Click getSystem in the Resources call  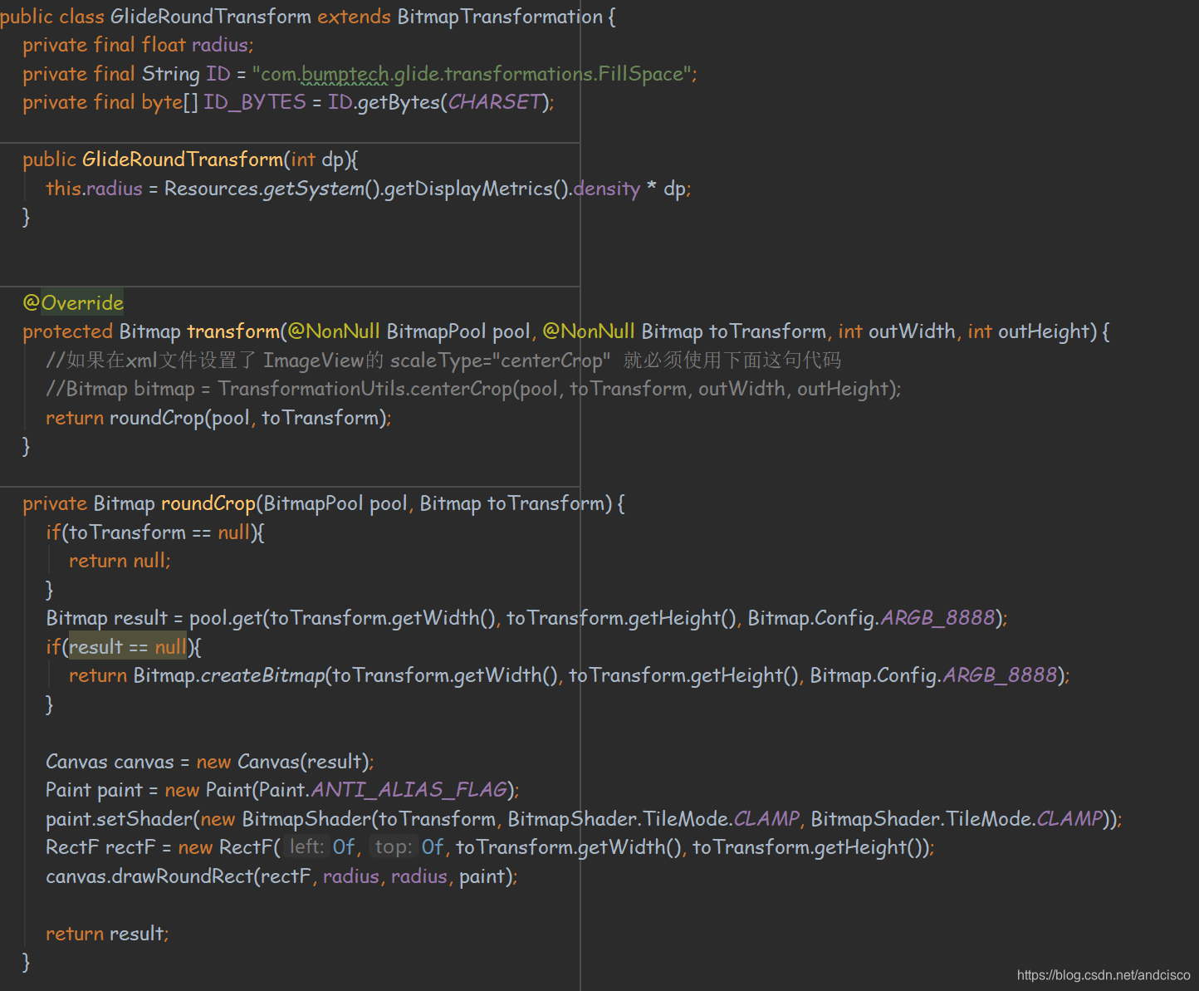click(313, 189)
